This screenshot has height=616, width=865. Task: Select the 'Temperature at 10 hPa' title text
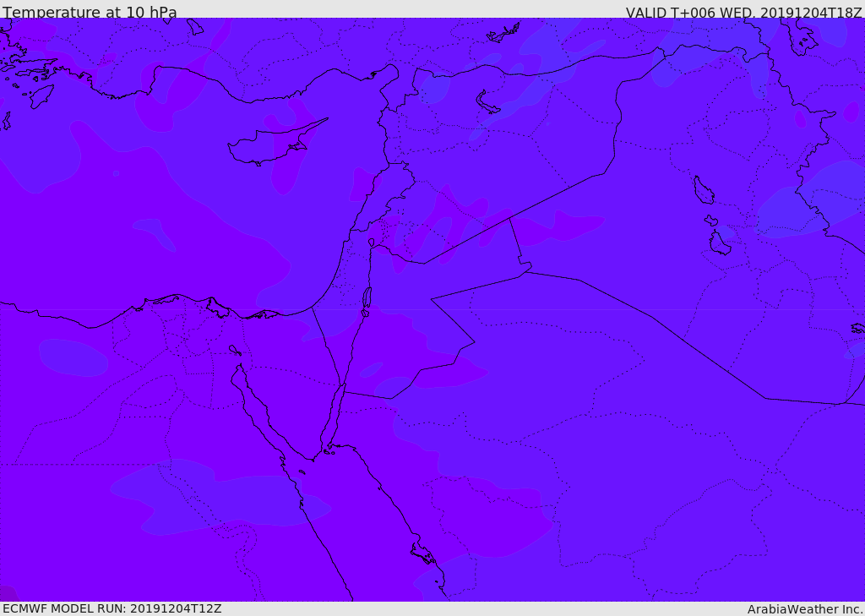click(90, 12)
